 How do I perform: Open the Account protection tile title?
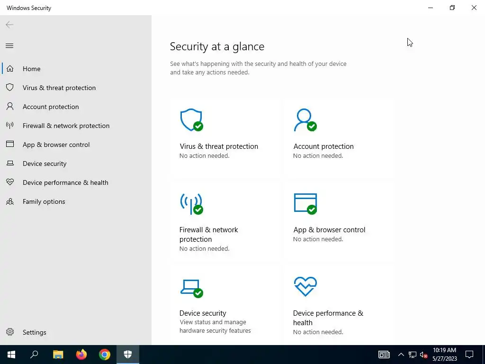tap(323, 146)
